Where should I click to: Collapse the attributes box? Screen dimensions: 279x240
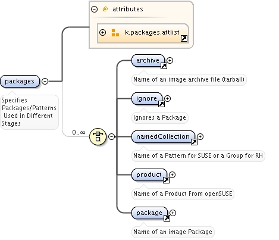(94, 9)
